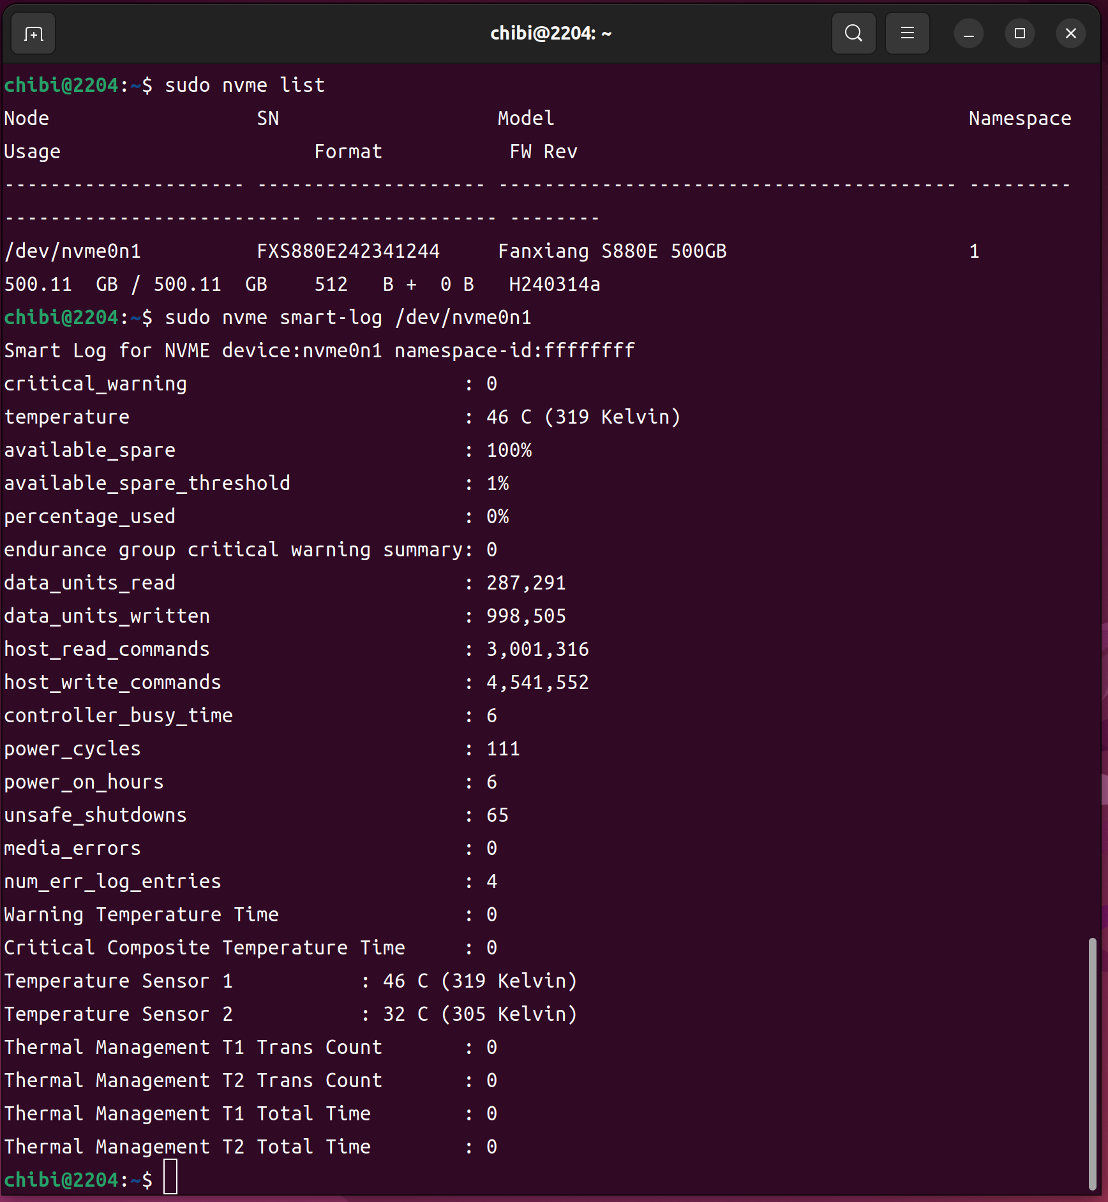The width and height of the screenshot is (1108, 1202).
Task: Click the Fanxiang S880E 500GB model text
Action: coord(611,251)
